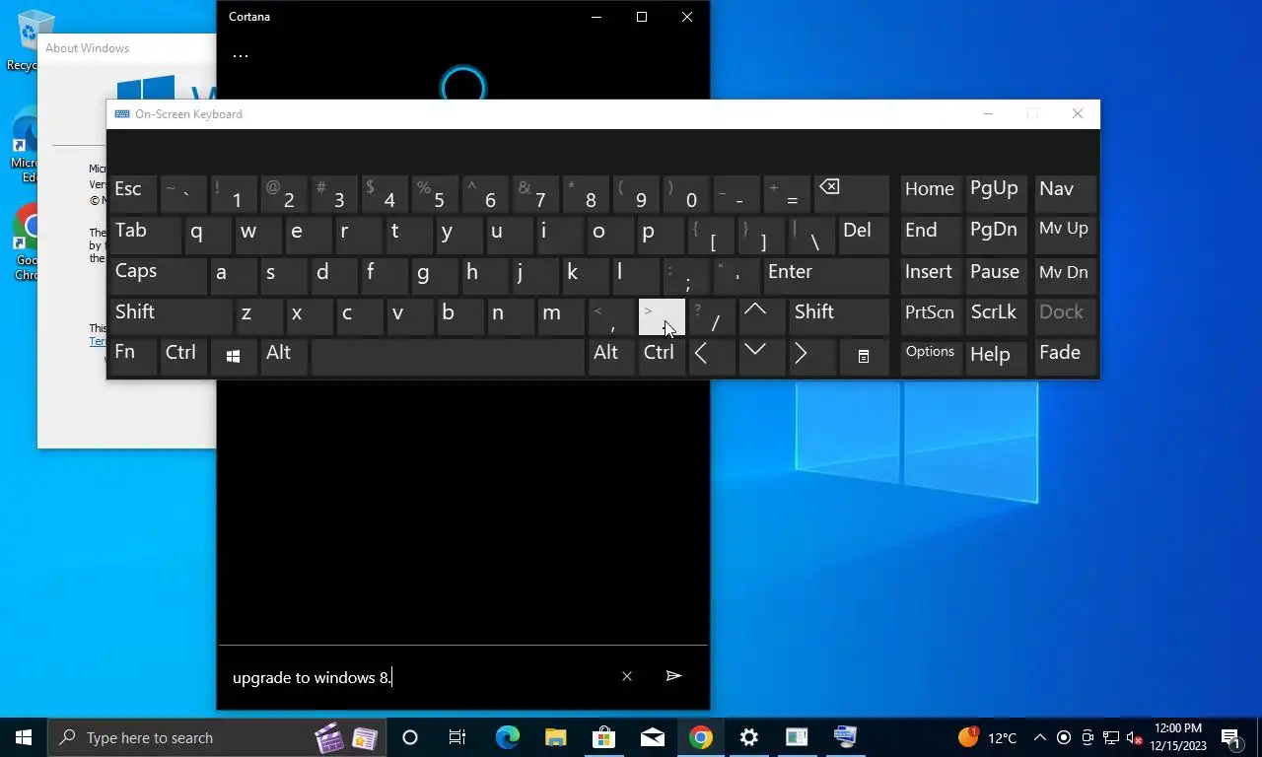Tap the letter q key
1262x757 pixels.
click(x=208, y=235)
